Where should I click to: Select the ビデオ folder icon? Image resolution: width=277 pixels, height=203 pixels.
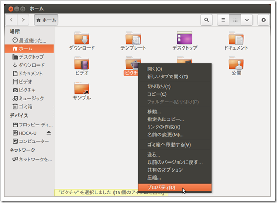[x=82, y=66]
